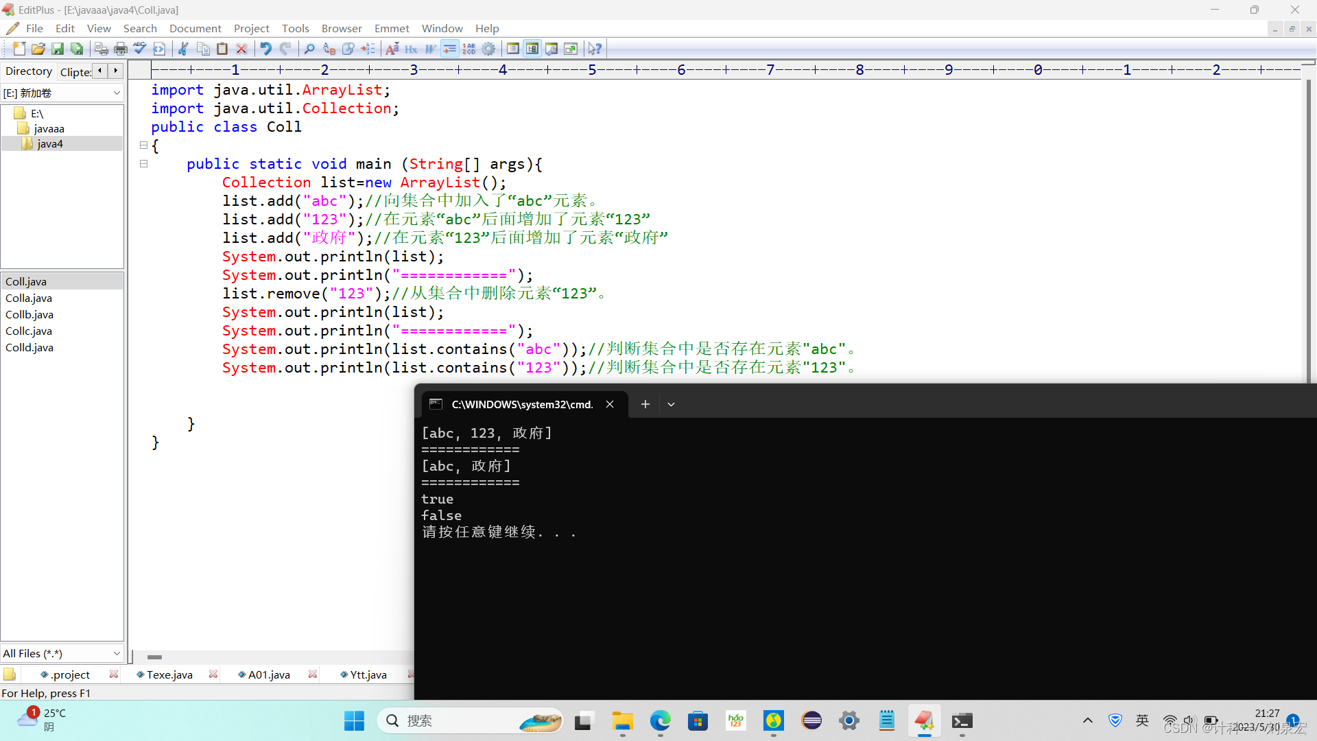Open the Document menu
Viewport: 1317px width, 741px height.
click(195, 28)
